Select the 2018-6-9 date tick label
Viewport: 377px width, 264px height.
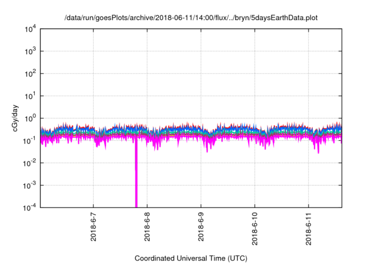[x=201, y=226]
